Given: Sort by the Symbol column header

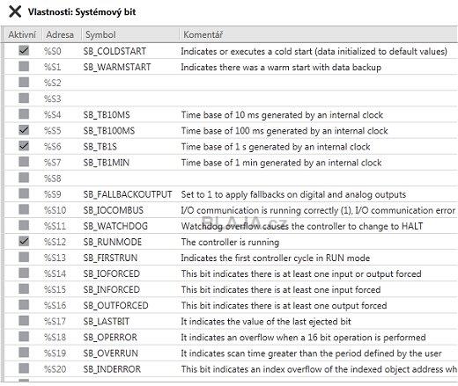Looking at the screenshot, I should [x=130, y=34].
